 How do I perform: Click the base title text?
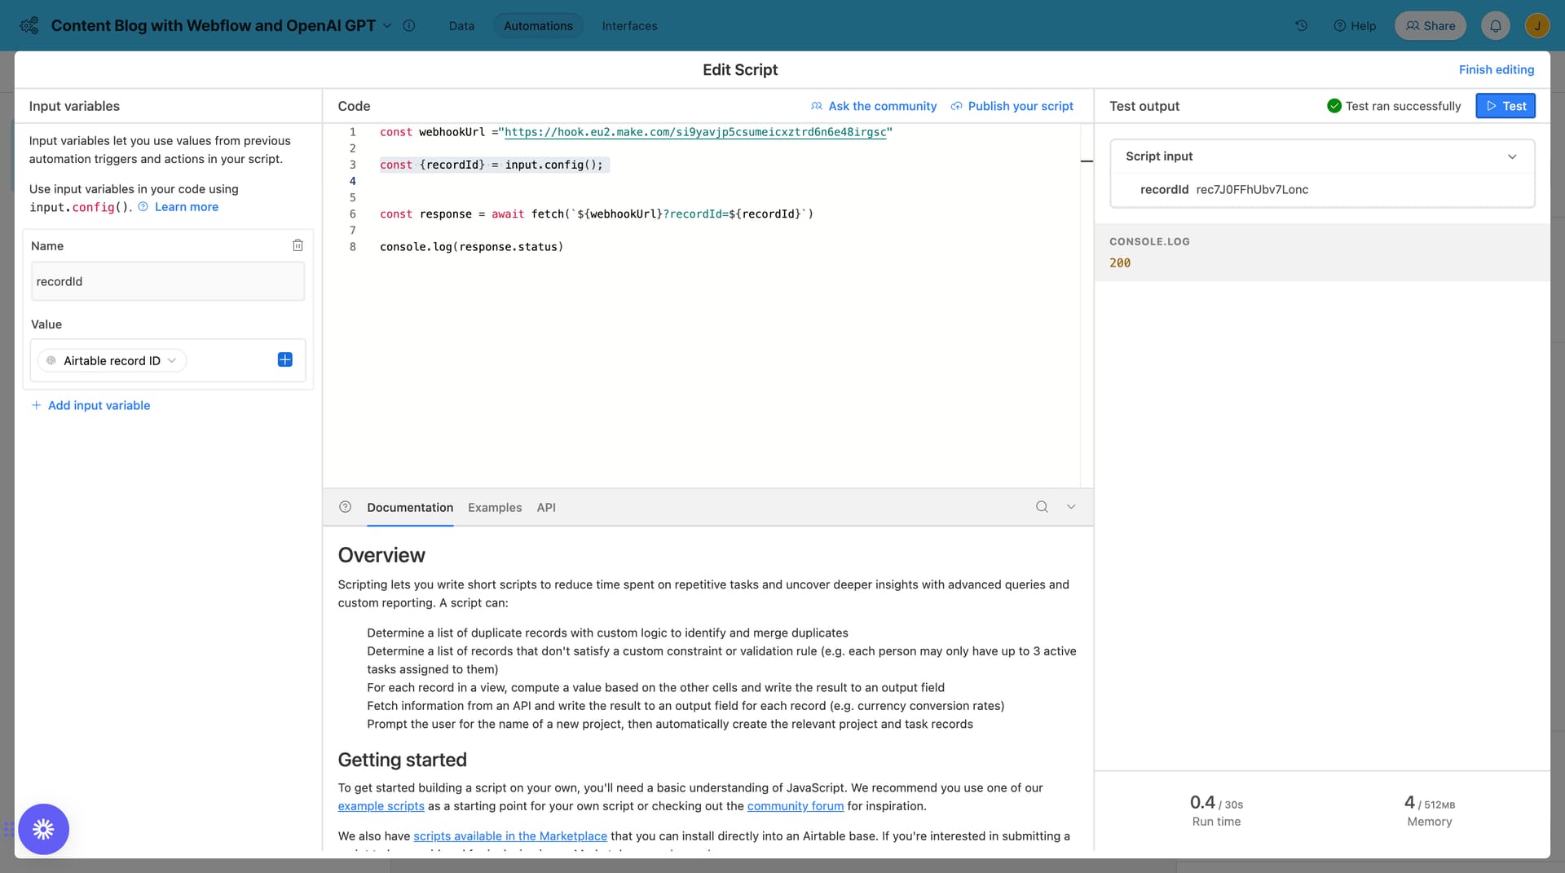pyautogui.click(x=214, y=25)
